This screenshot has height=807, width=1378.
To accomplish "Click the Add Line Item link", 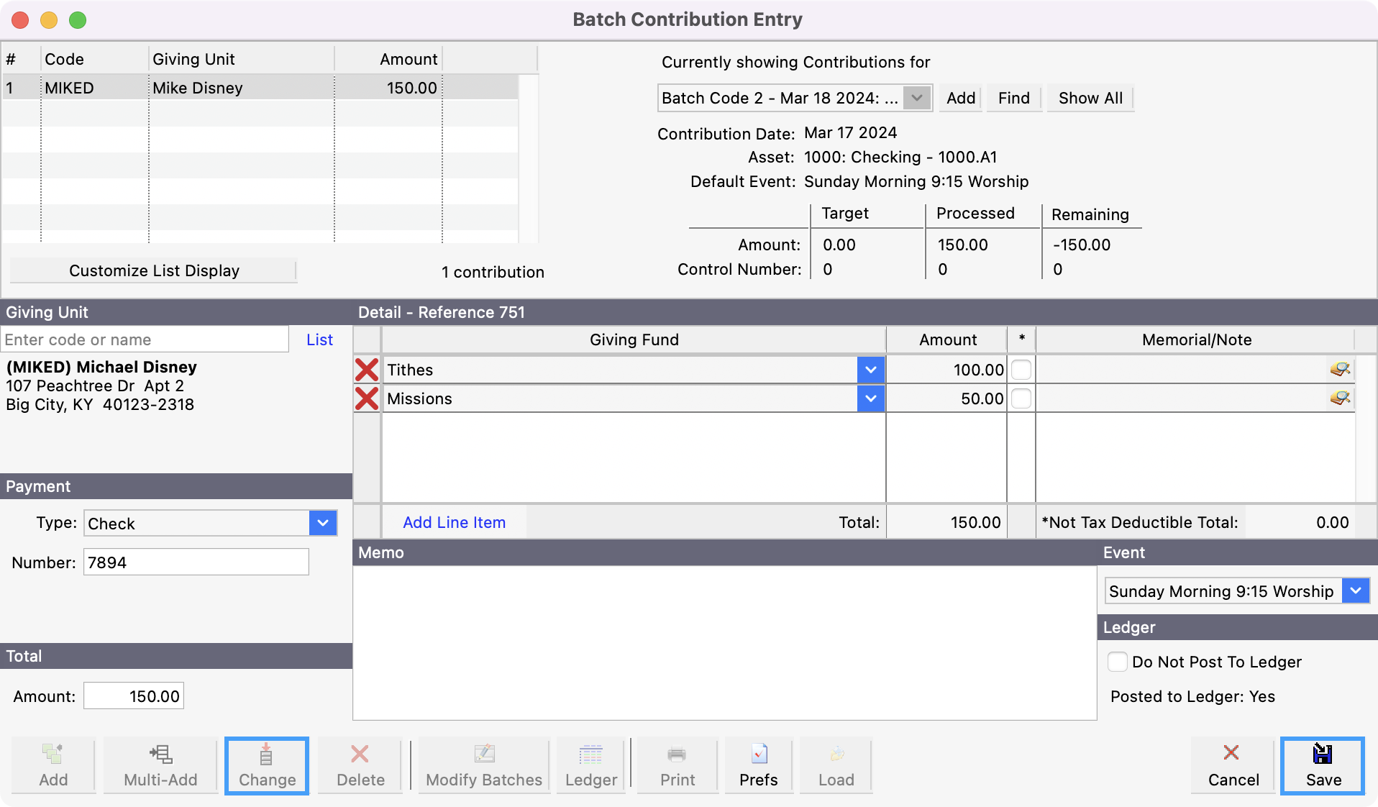I will (453, 522).
